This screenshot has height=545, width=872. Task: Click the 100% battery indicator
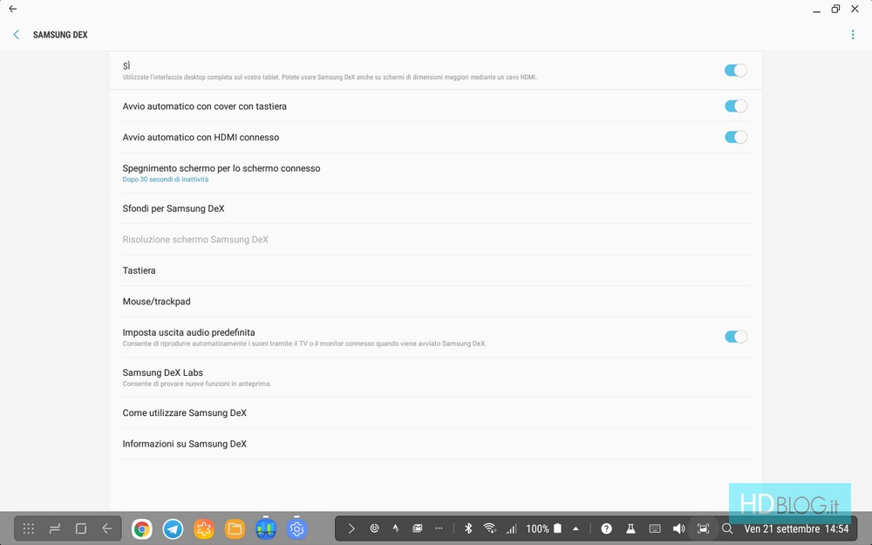click(543, 528)
